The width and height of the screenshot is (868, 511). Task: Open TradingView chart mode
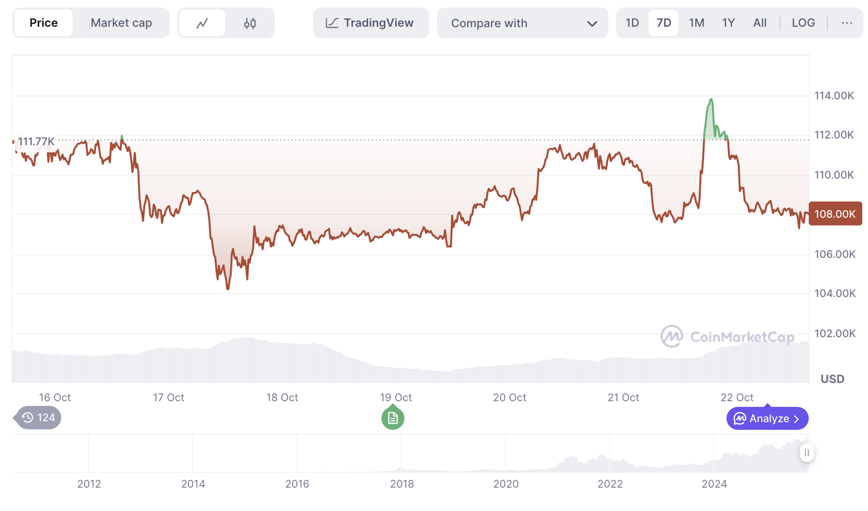(370, 23)
